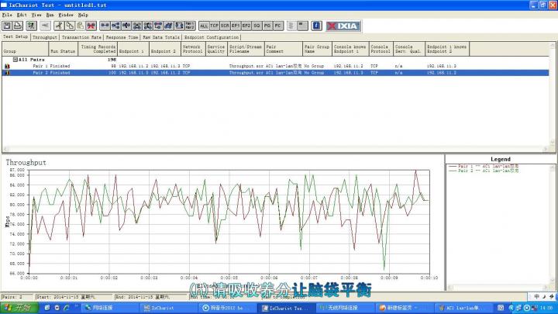
Task: Click the list icon left of the info icon
Action: 291,26
